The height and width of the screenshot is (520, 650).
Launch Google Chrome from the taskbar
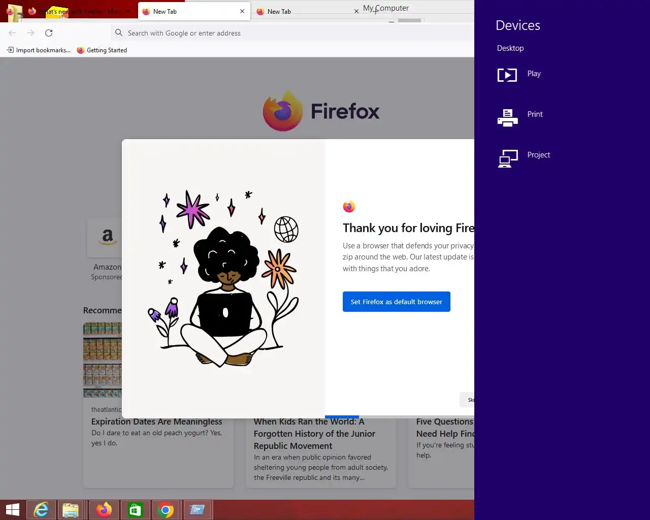coord(166,509)
